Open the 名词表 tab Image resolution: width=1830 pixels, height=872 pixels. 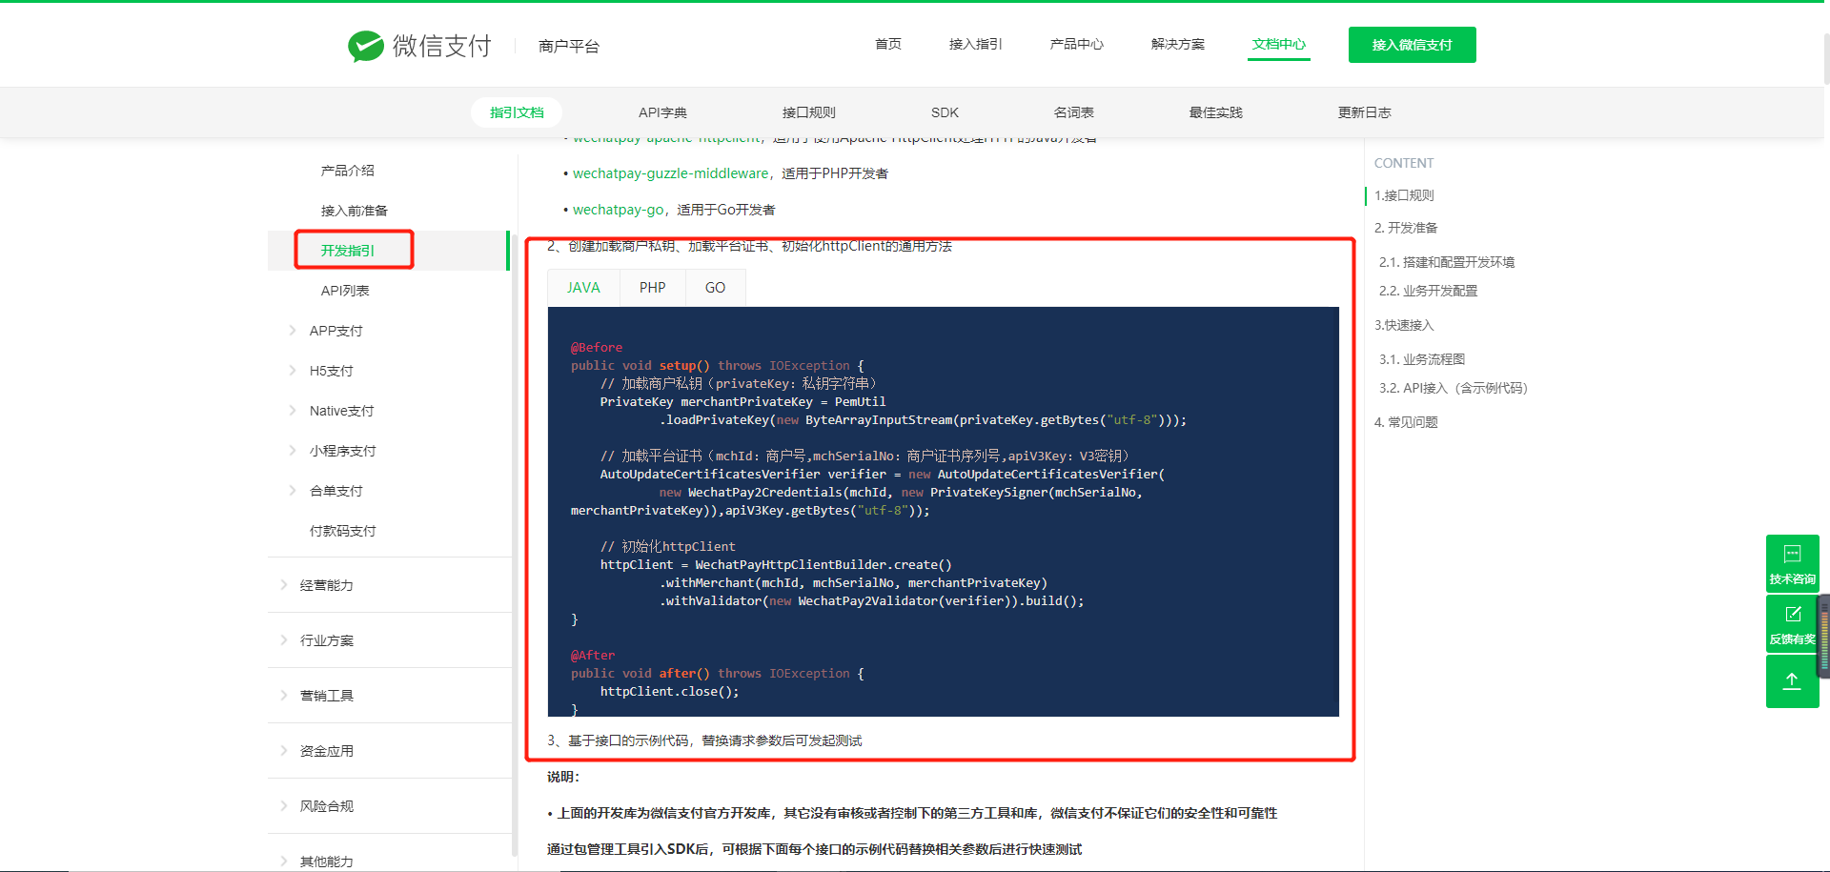1073,112
